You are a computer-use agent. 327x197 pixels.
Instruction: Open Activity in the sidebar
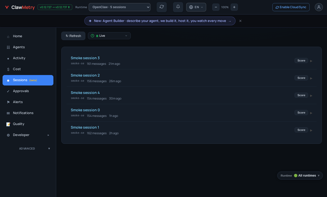pyautogui.click(x=28, y=58)
